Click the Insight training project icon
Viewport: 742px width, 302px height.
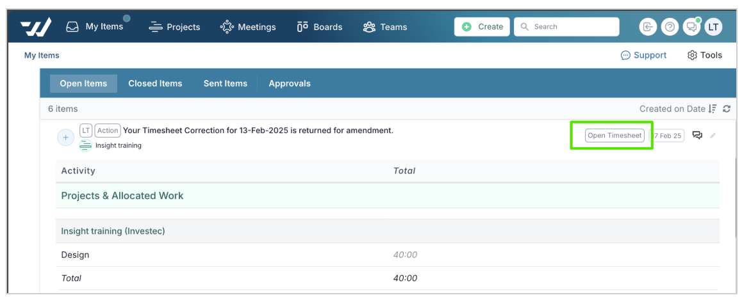tap(85, 146)
